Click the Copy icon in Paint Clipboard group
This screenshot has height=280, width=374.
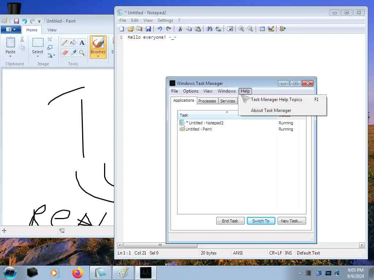pos(22,47)
